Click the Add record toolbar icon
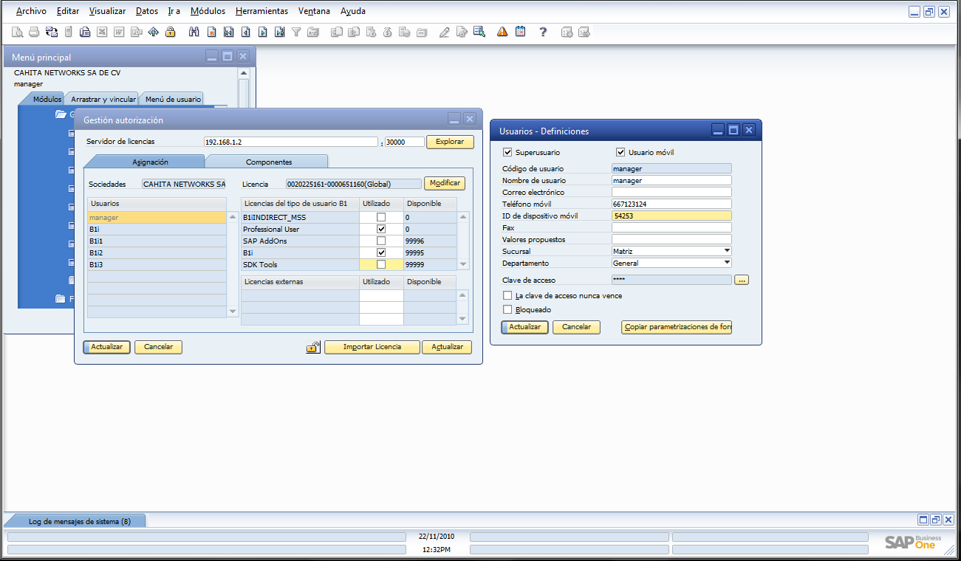This screenshot has width=961, height=561. pos(211,32)
